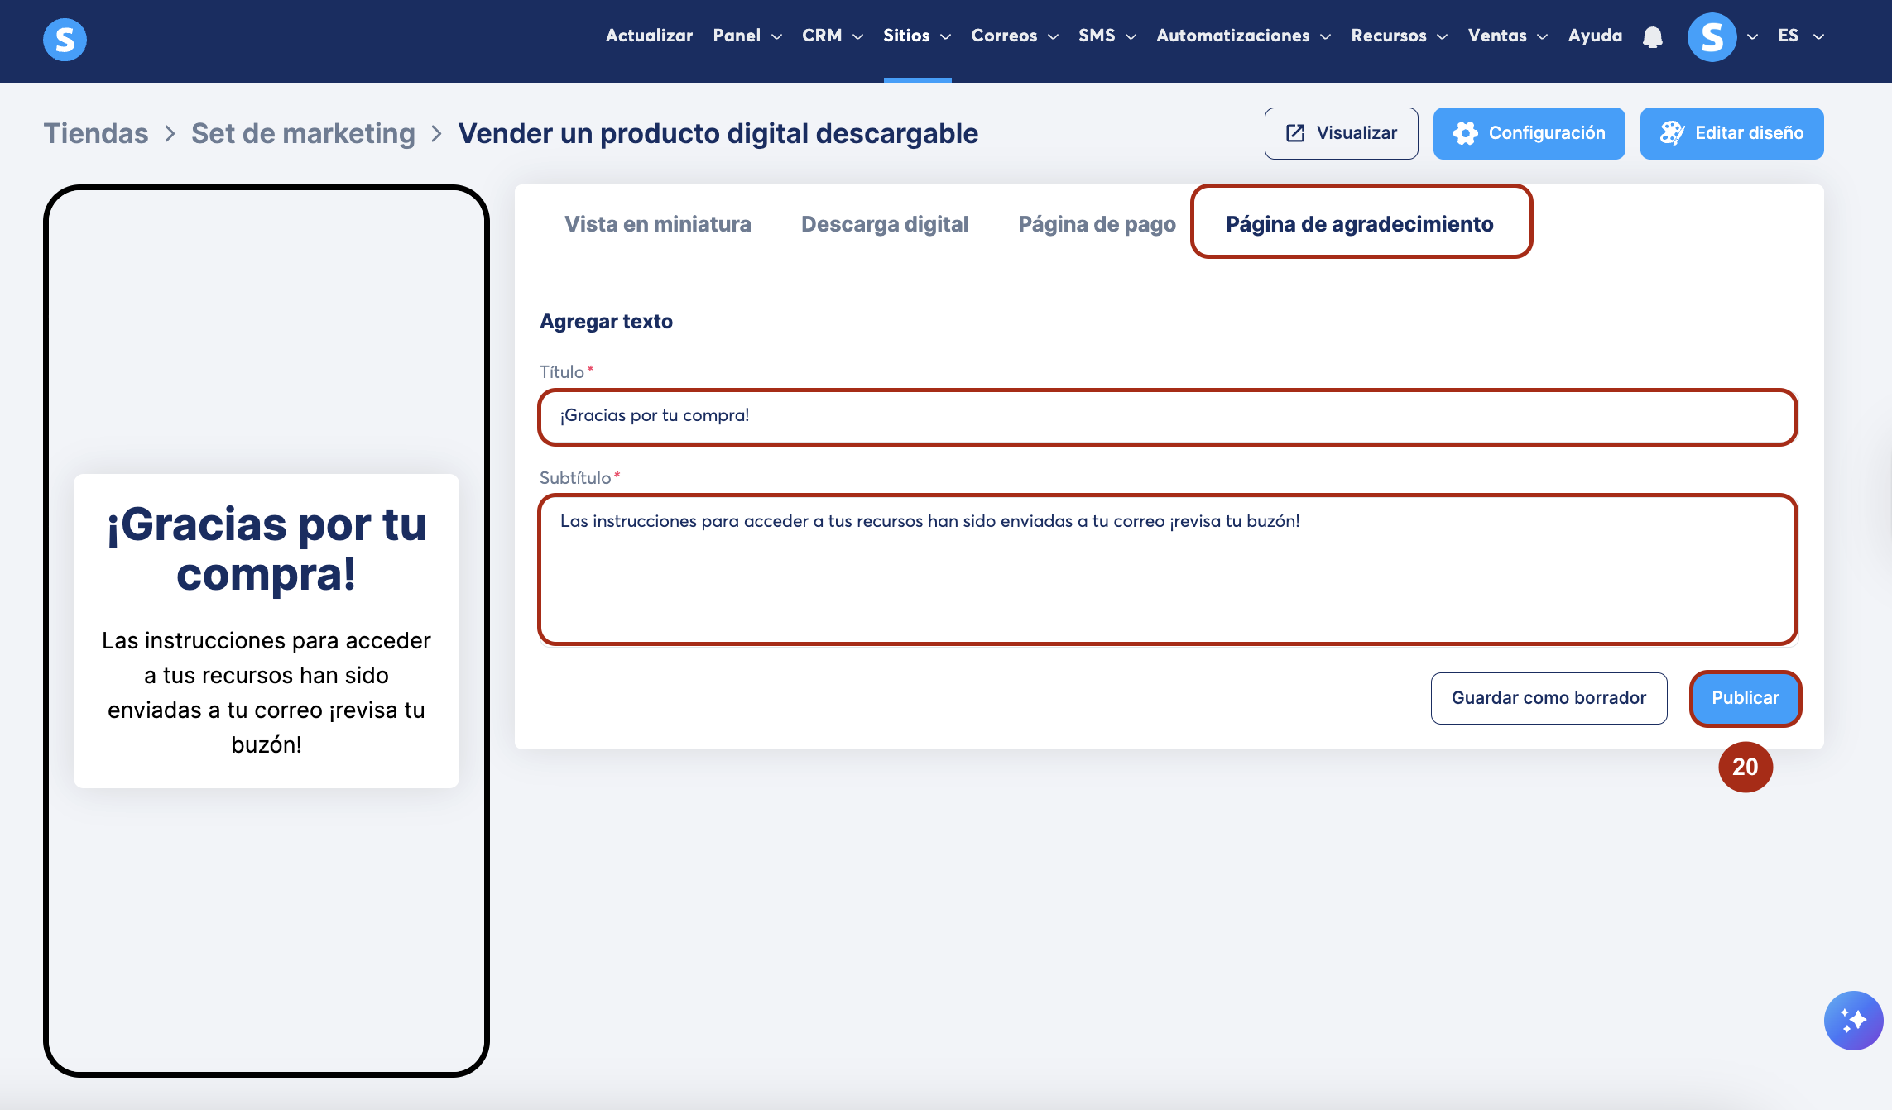Viewport: 1892px width, 1110px height.
Task: Switch to the Página de pago tab
Action: coord(1097,224)
